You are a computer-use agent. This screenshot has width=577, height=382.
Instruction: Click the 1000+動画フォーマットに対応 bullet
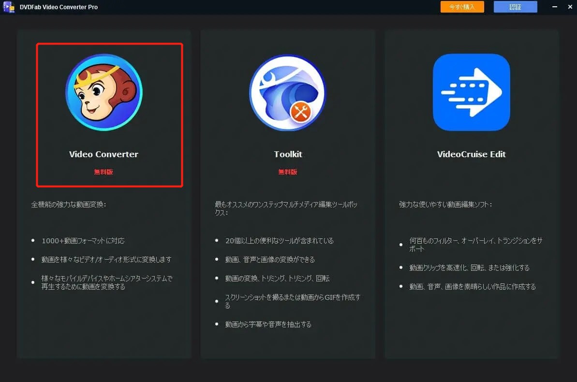83,241
